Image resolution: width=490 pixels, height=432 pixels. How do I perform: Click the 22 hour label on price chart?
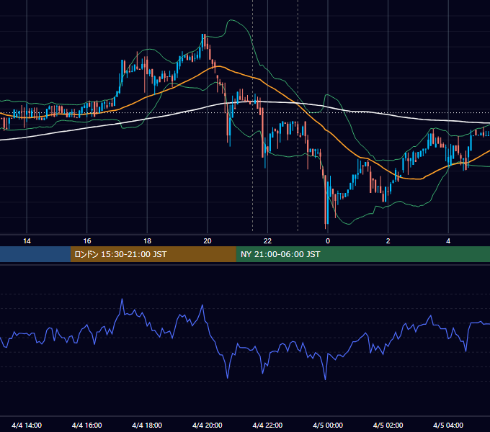coord(267,241)
